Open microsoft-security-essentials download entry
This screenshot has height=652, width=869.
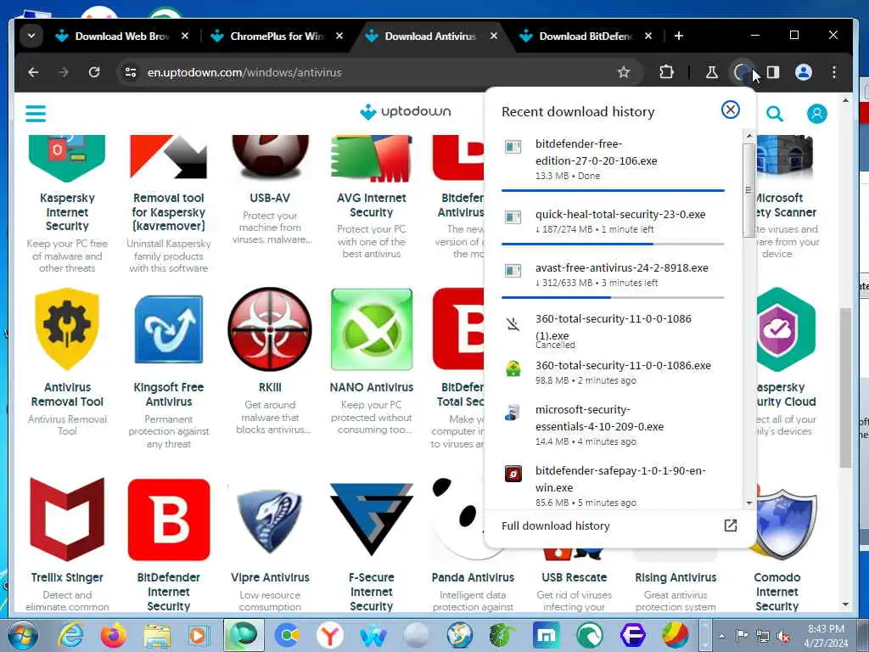point(613,425)
